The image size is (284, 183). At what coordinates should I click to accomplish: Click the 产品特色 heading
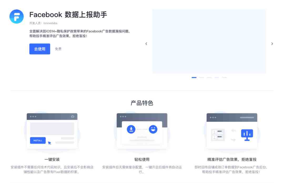pyautogui.click(x=142, y=103)
